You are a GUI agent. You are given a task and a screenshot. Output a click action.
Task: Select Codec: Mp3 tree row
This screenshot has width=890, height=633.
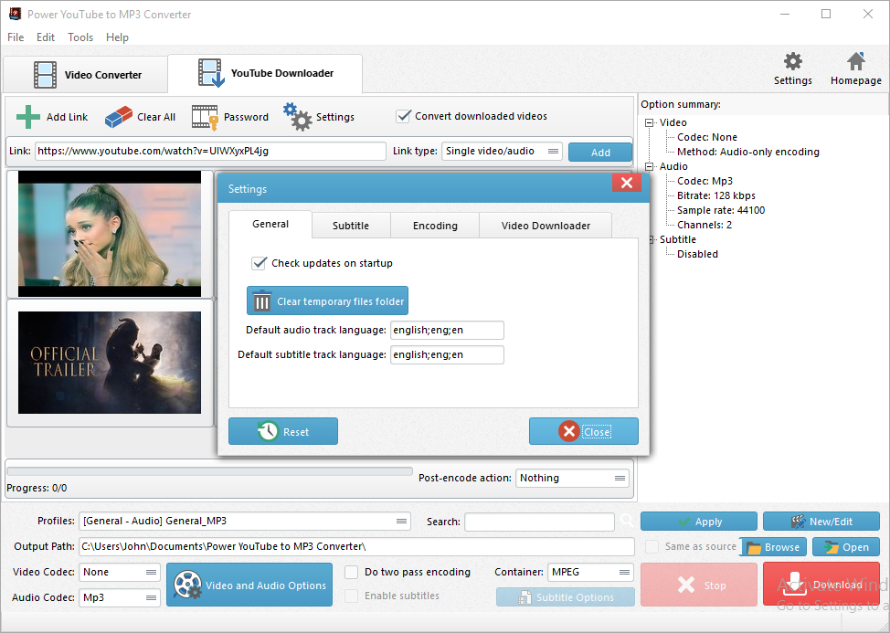tap(705, 181)
